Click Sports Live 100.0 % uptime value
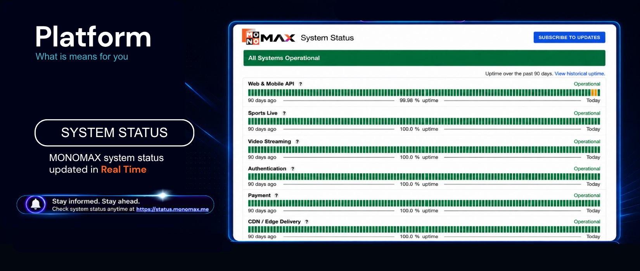Viewport: 640px width, 271px height. (419, 129)
